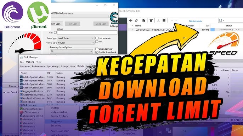This screenshot has width=243, height=136.
Task: Sort by the Size column in BitTorrent
Action: tap(207, 26)
